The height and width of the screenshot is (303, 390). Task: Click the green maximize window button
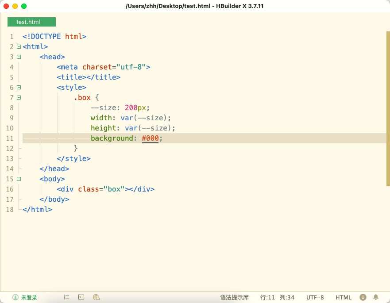tap(24, 6)
